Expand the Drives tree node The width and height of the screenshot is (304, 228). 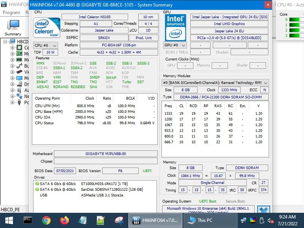(12, 84)
